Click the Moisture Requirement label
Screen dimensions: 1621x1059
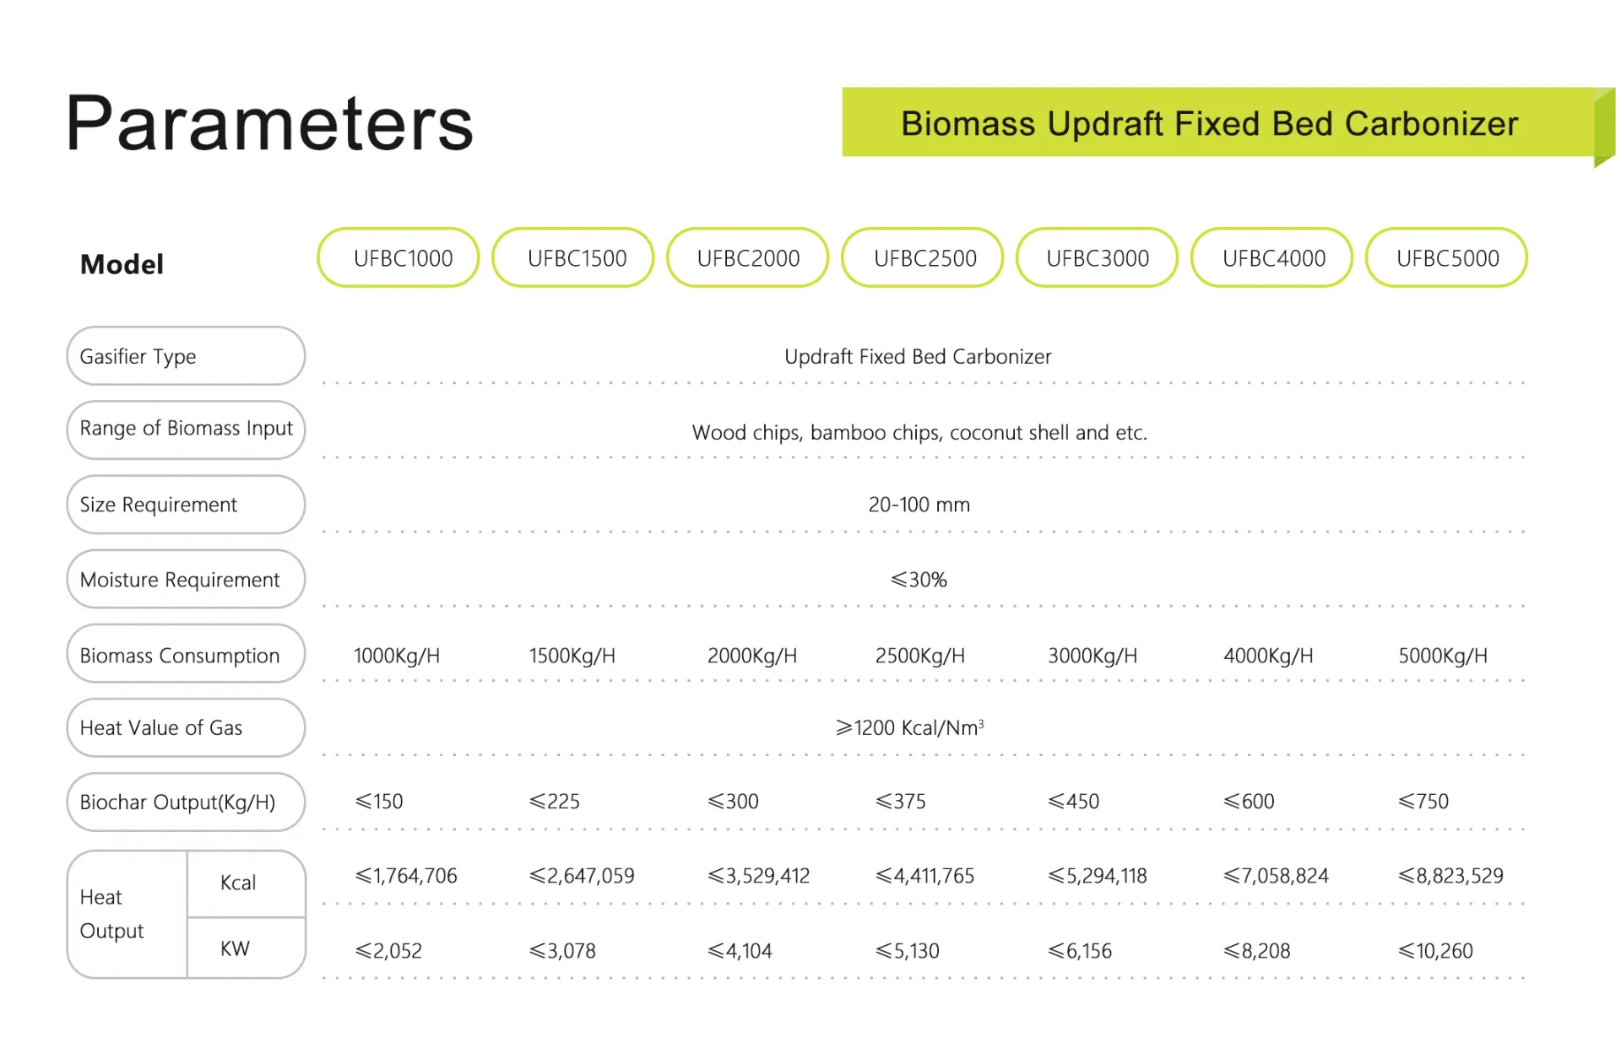click(x=186, y=580)
